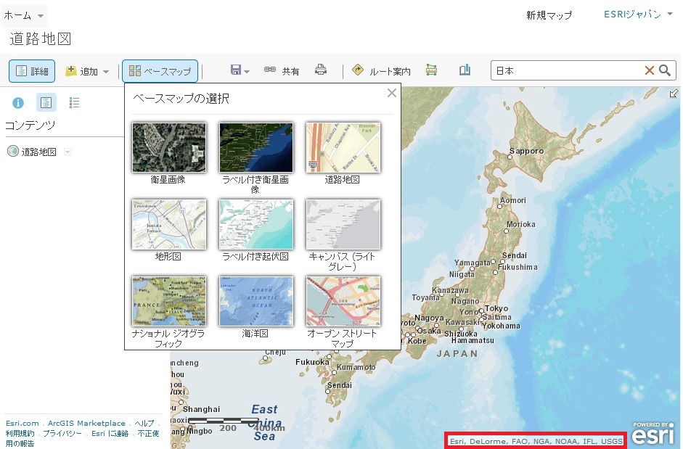Select the measure ruler tool
The height and width of the screenshot is (449, 683).
[431, 70]
